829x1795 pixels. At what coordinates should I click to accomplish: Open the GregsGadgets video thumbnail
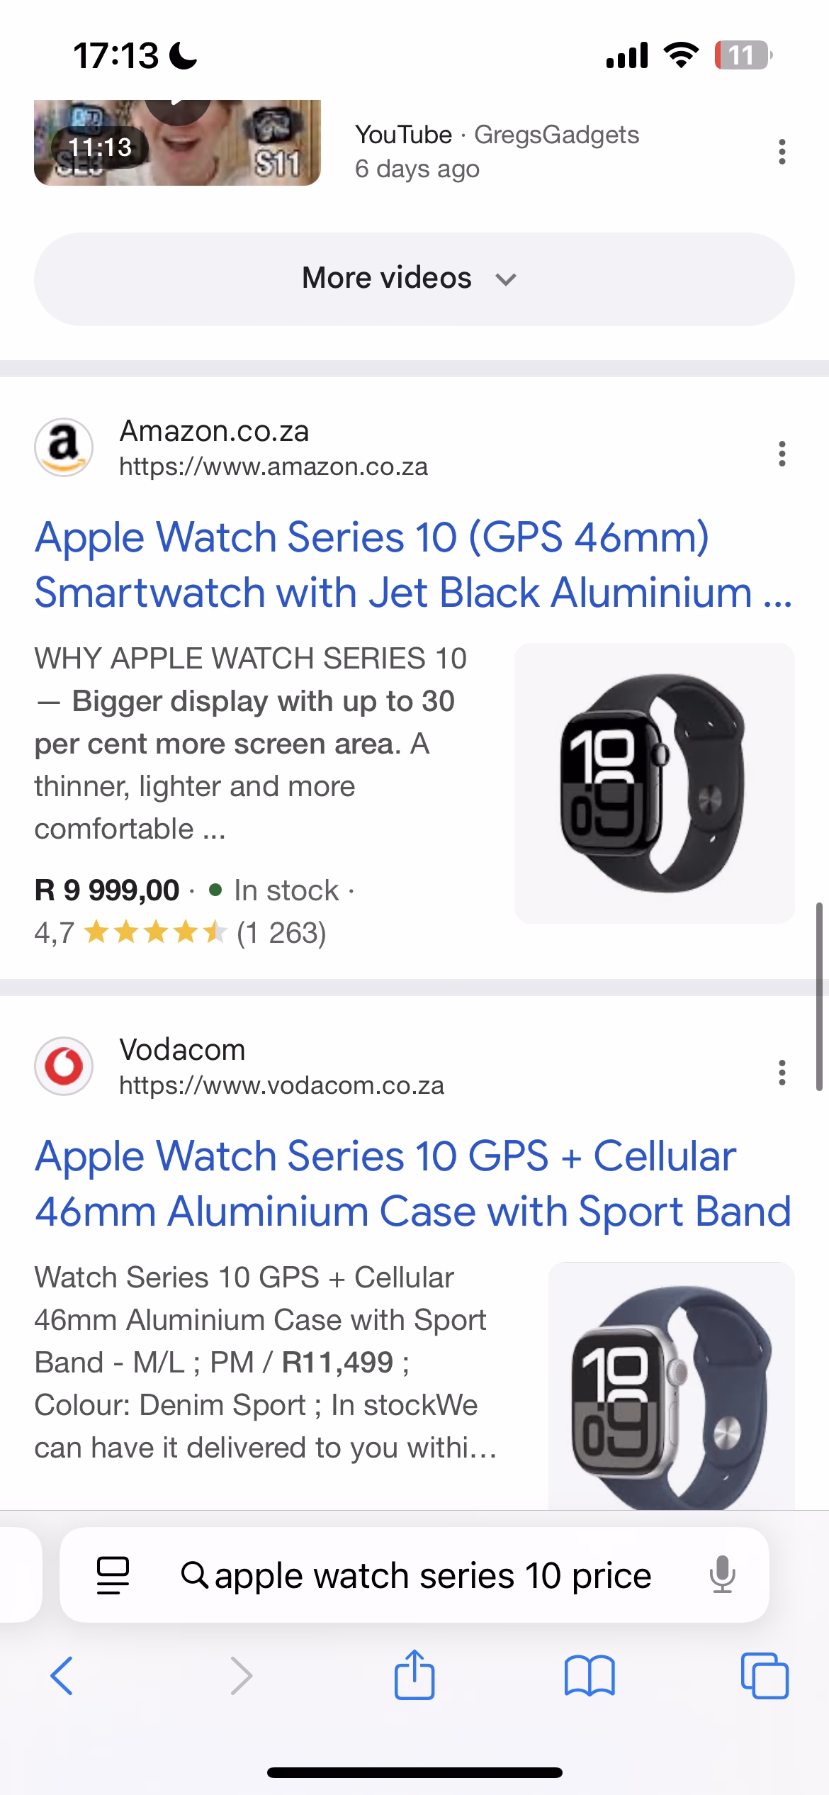click(x=177, y=143)
